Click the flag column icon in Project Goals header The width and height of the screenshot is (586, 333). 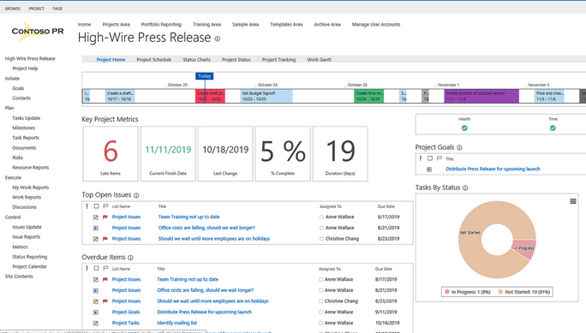[439, 158]
